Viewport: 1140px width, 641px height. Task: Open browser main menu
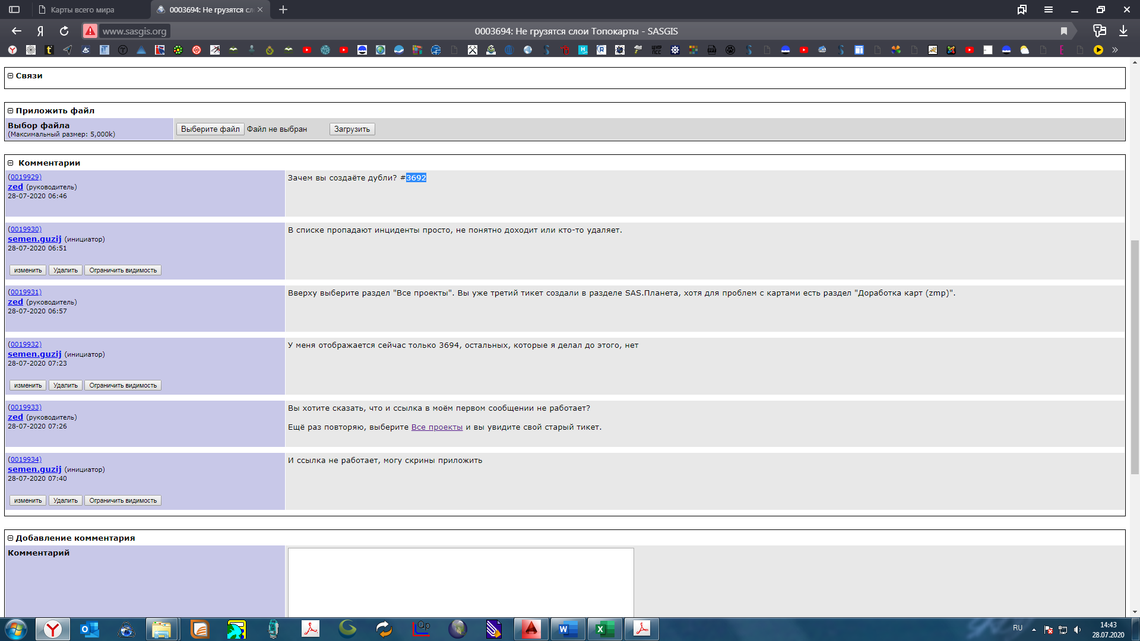tap(1049, 9)
